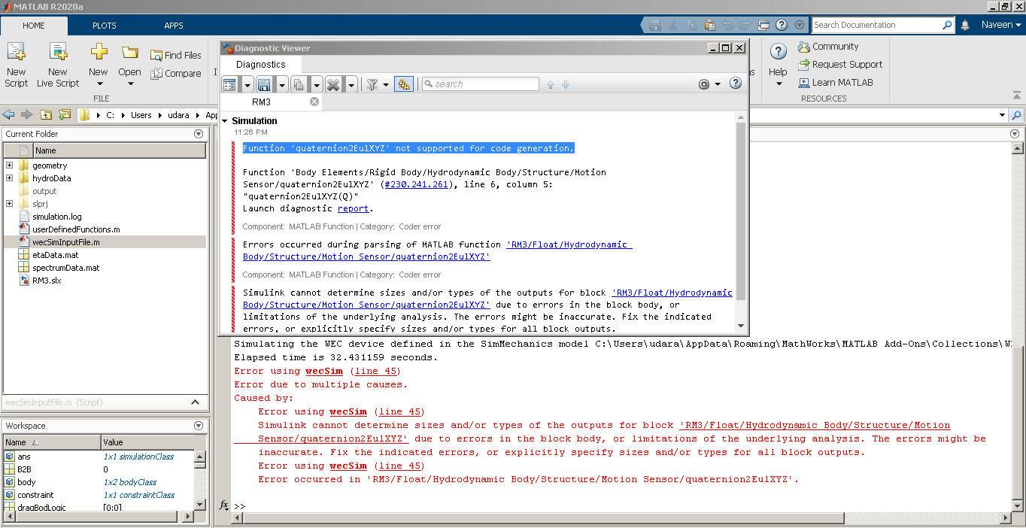
Task: Click Learn MATLAB
Action: point(836,83)
